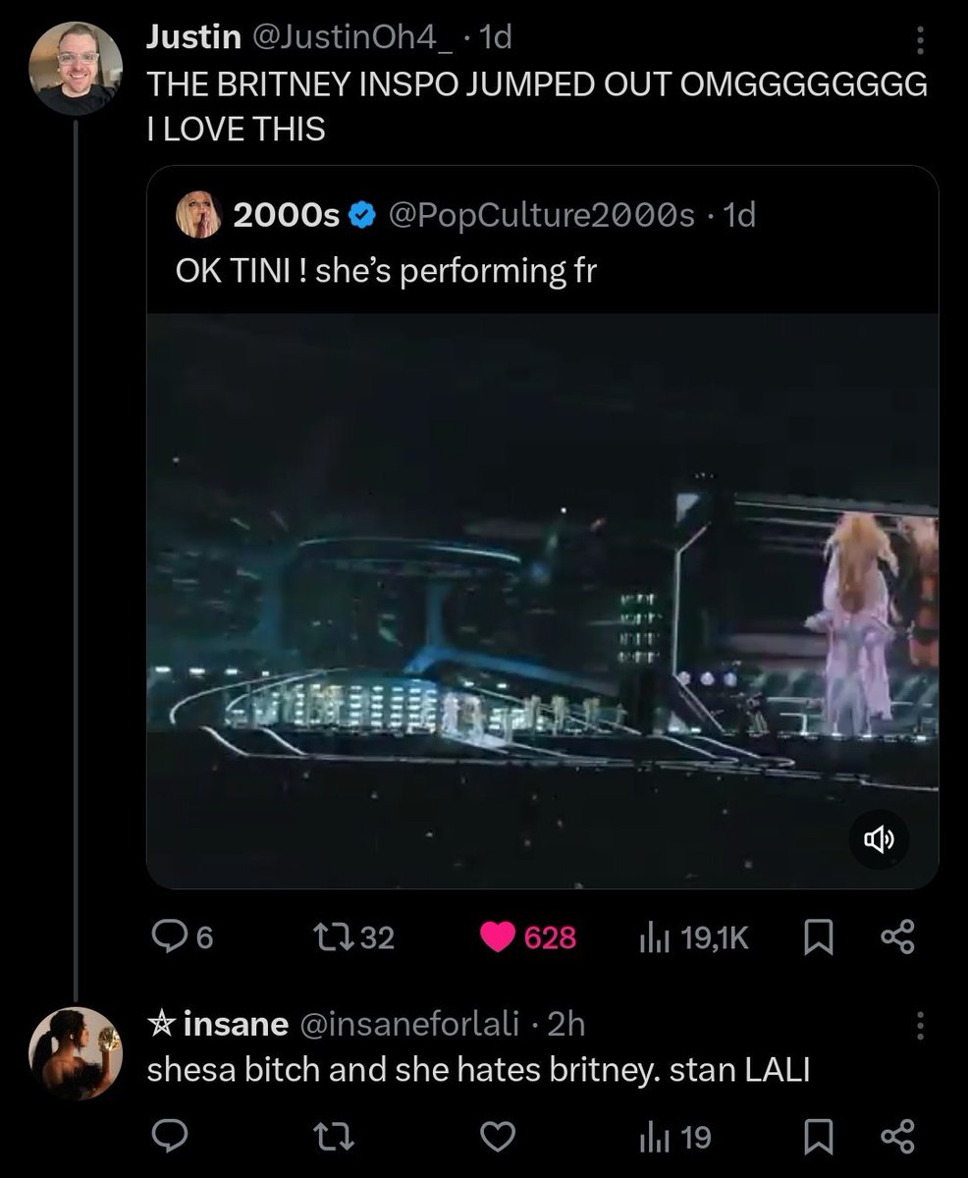Open the 2000s account avatar
968x1178 pixels.
coord(198,214)
